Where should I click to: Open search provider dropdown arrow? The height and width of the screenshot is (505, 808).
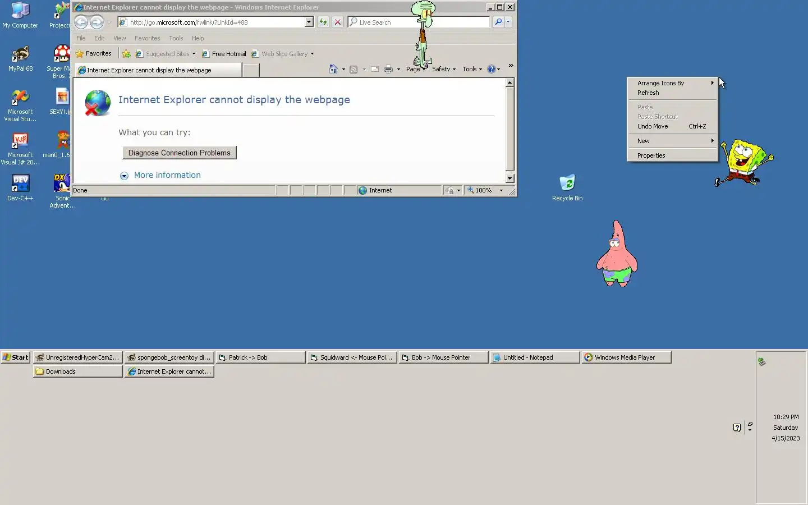508,22
